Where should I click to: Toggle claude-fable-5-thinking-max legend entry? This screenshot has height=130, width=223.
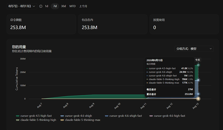pos(80,120)
